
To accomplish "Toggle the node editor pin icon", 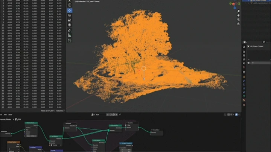I will pyautogui.click(x=120, y=114).
